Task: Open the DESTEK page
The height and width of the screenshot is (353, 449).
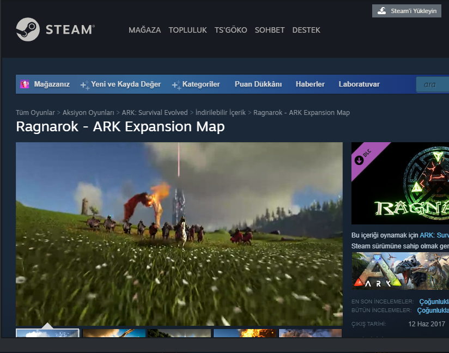Action: click(x=306, y=30)
